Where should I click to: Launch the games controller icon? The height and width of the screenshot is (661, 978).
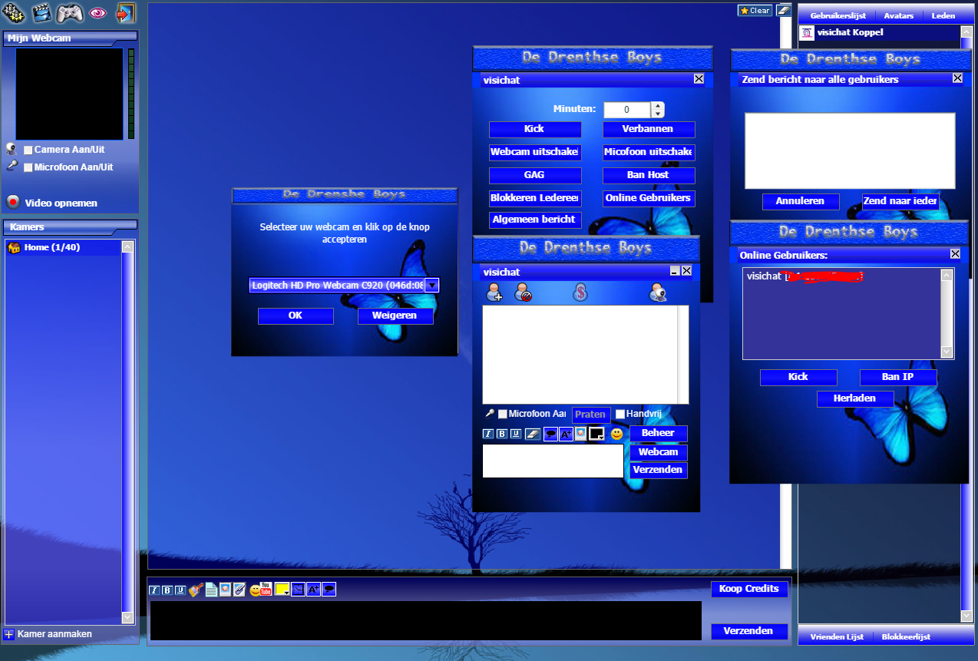point(70,12)
